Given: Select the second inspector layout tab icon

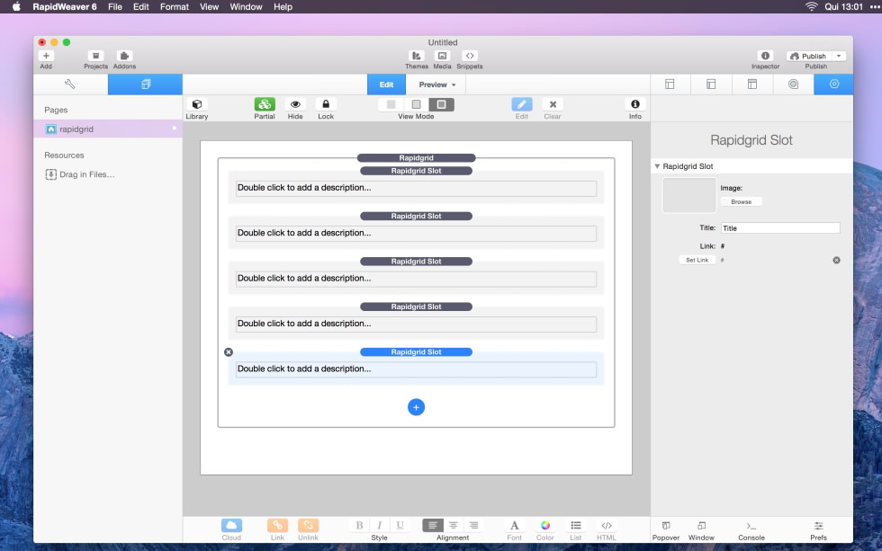Looking at the screenshot, I should pyautogui.click(x=711, y=84).
